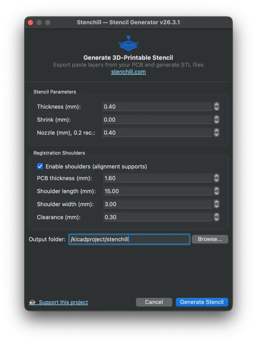
Task: Increase PCB thickness via stepper arrow
Action: 216,176
